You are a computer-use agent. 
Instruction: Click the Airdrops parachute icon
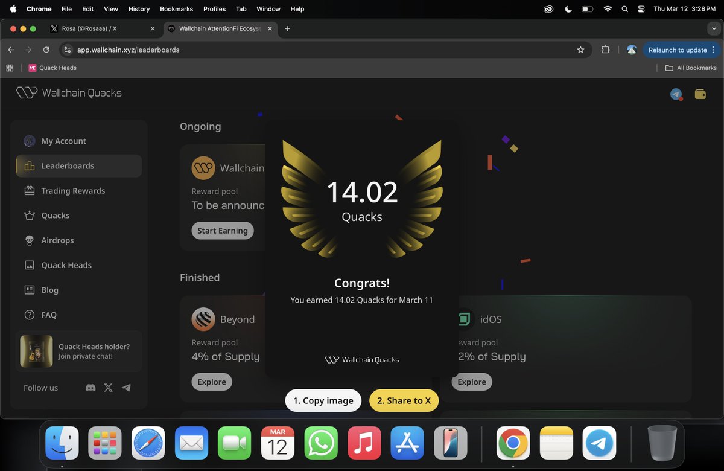[29, 240]
